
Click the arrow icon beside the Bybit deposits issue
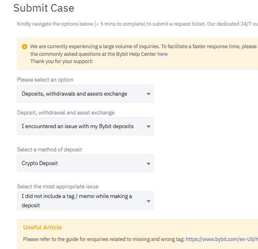coord(148,127)
